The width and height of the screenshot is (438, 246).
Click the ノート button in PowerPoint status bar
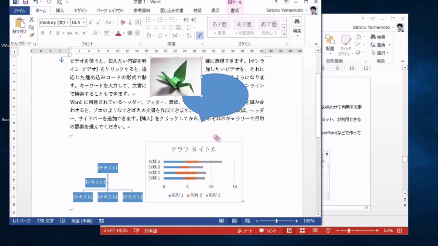tap(245, 231)
